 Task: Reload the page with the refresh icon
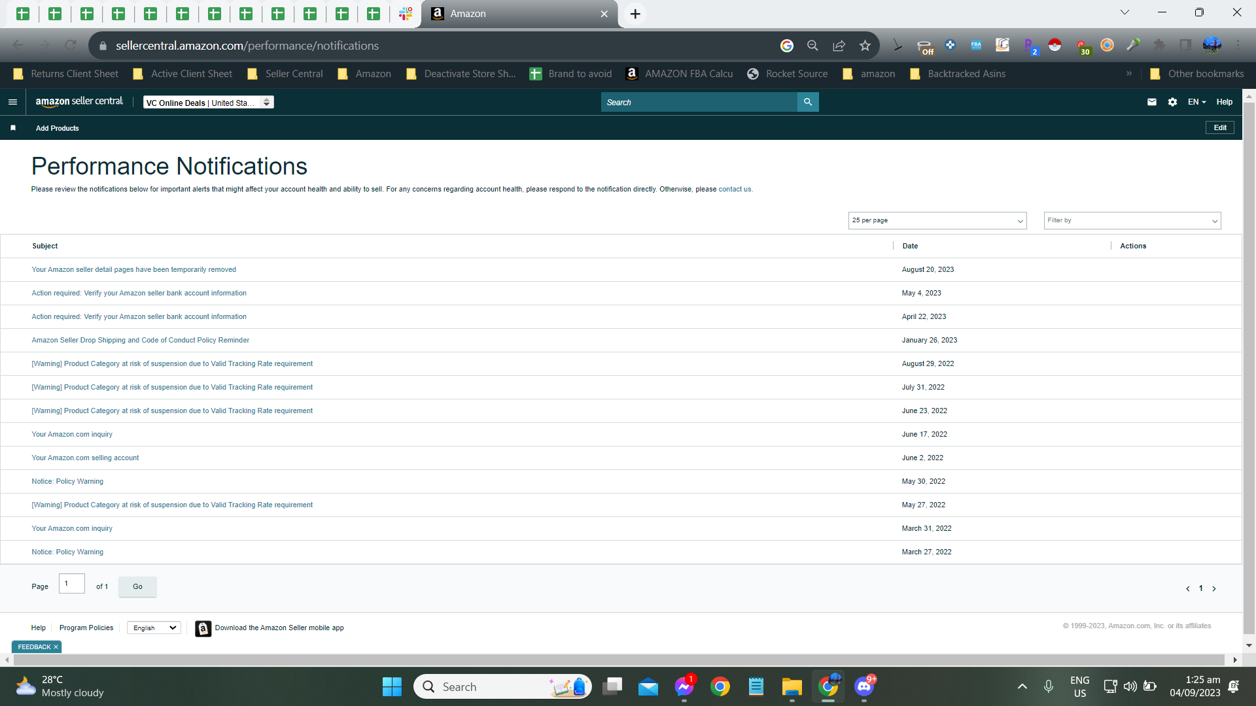[71, 46]
